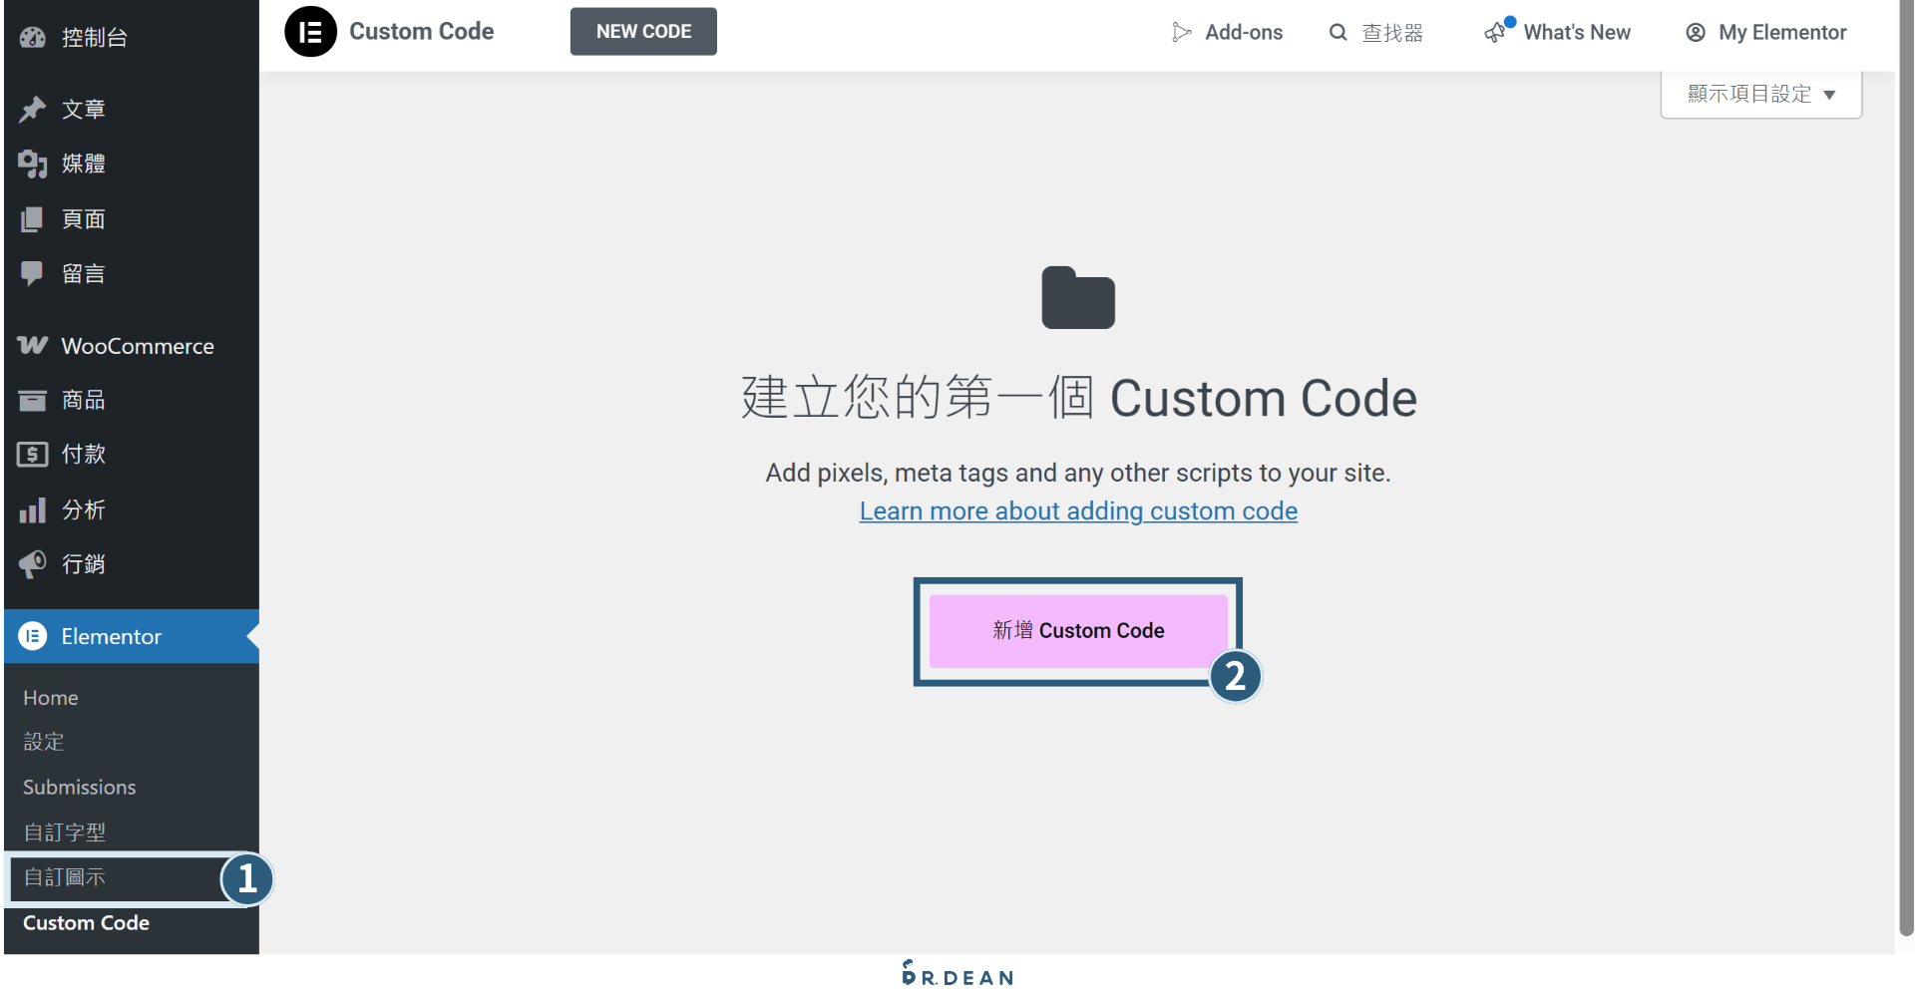
Task: Check What's New notifications bell
Action: coord(1496,32)
